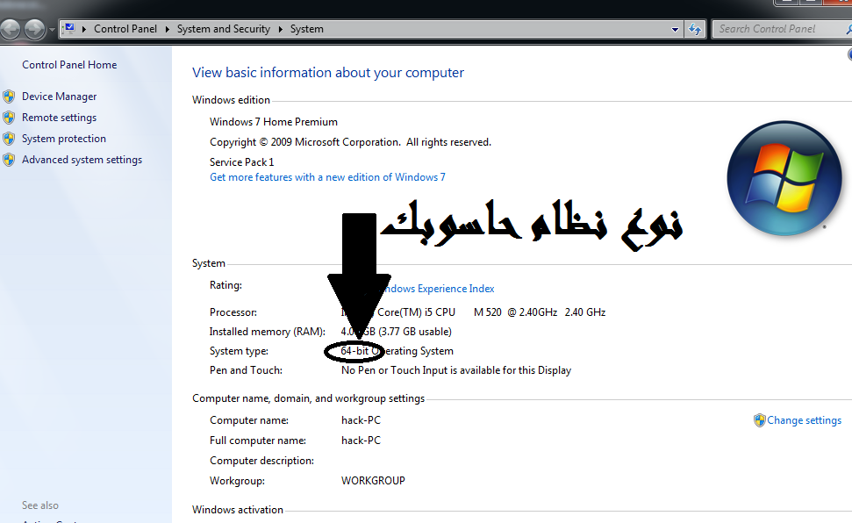Open recent pages dropdown beside Forward button
The width and height of the screenshot is (852, 523).
pos(52,29)
